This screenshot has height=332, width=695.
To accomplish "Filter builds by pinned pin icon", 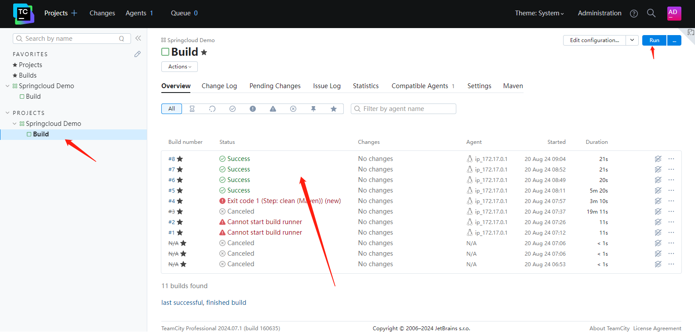I will point(313,109).
